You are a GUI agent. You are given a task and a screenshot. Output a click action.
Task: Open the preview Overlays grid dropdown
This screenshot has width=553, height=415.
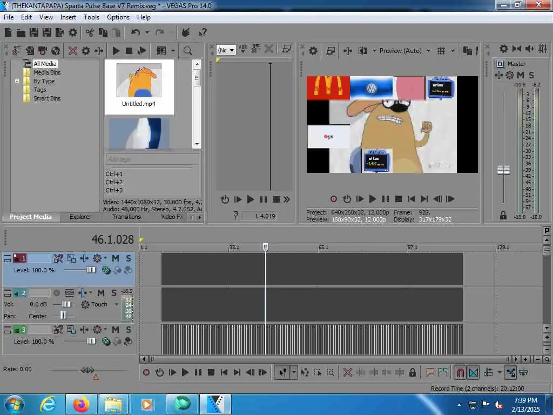pyautogui.click(x=453, y=51)
